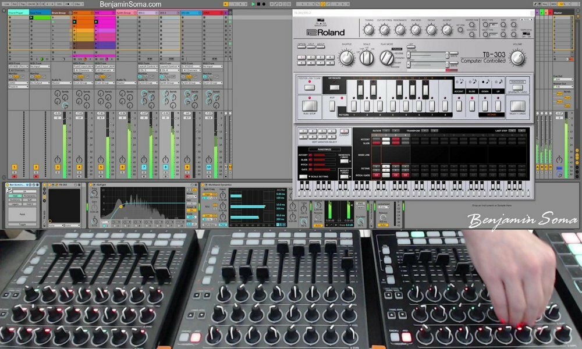Toggle the Keyboard mode button

coord(335,87)
